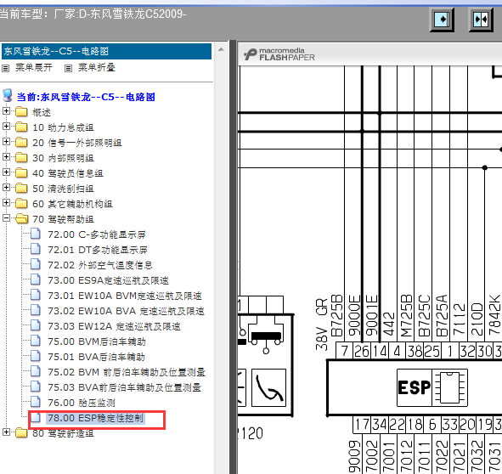This screenshot has height=474, width=502.
Task: Click document icon for 72.01 DT多功能显示屏
Action: pos(36,250)
